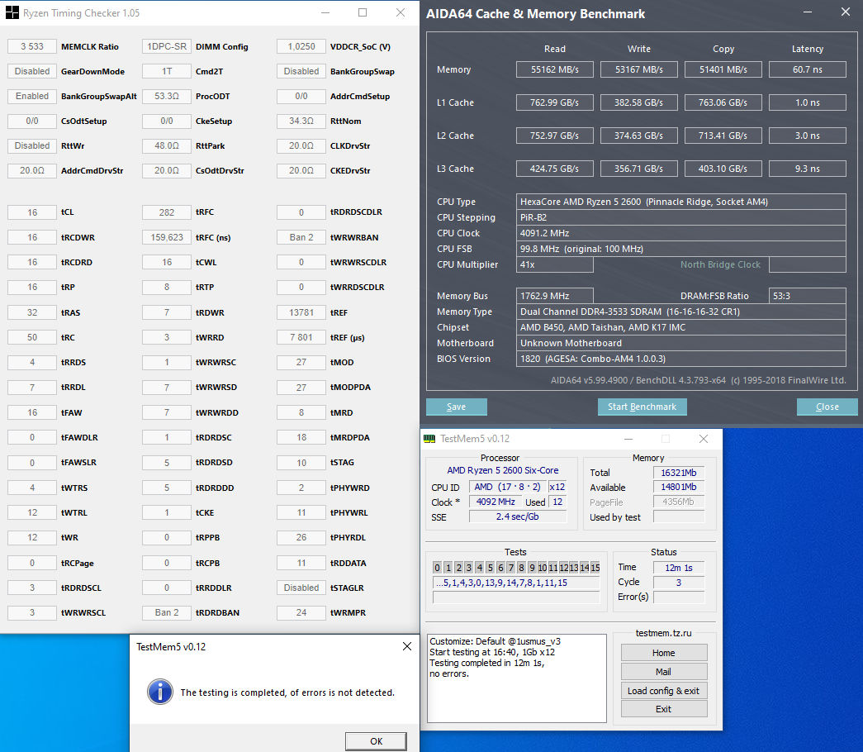Click the L1 Cache Read 762.99 GB/s value
The height and width of the screenshot is (752, 863).
point(555,102)
